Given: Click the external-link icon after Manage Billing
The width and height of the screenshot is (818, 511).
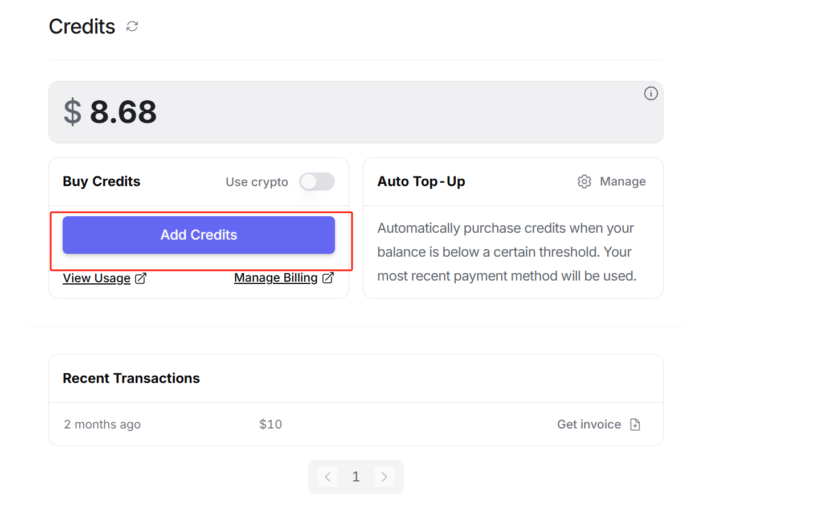Looking at the screenshot, I should (328, 278).
